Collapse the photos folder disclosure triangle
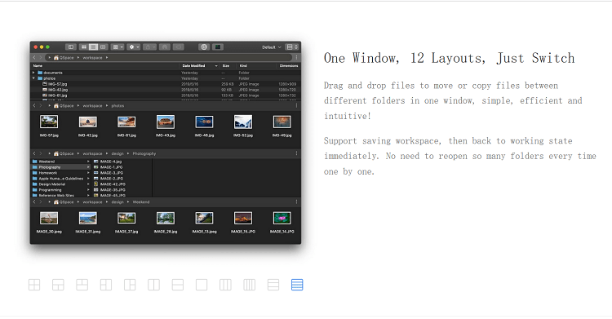 [33, 78]
